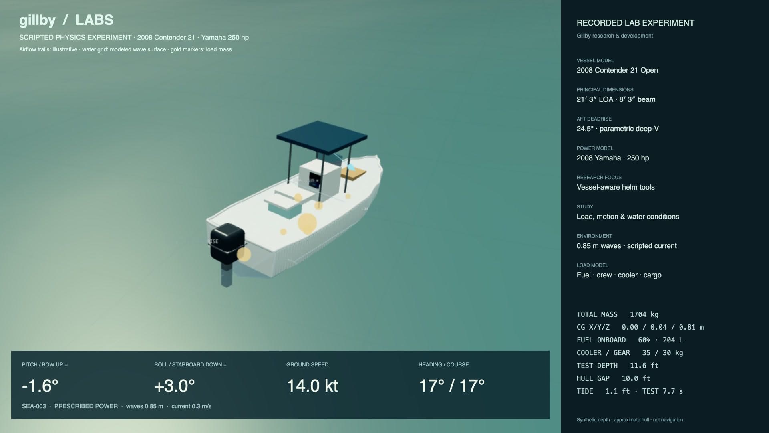Click the SEA-003 scenario label

[x=34, y=406]
